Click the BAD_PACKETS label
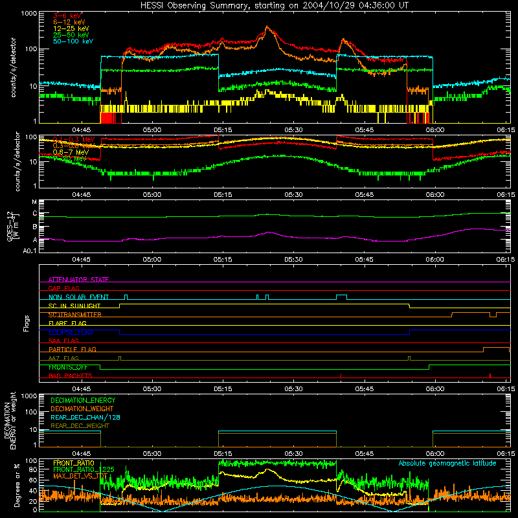 (71, 376)
